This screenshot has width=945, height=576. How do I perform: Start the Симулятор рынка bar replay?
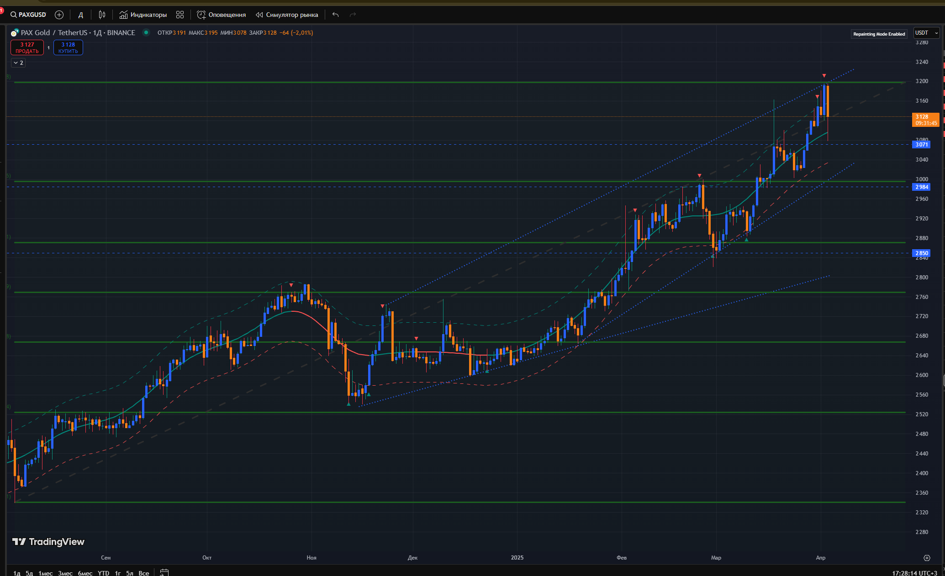pyautogui.click(x=287, y=15)
